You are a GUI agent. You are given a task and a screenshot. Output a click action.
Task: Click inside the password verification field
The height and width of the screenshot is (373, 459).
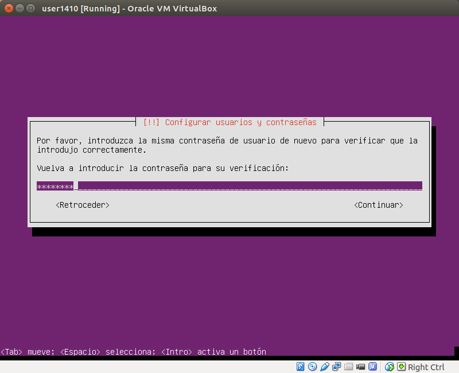229,185
